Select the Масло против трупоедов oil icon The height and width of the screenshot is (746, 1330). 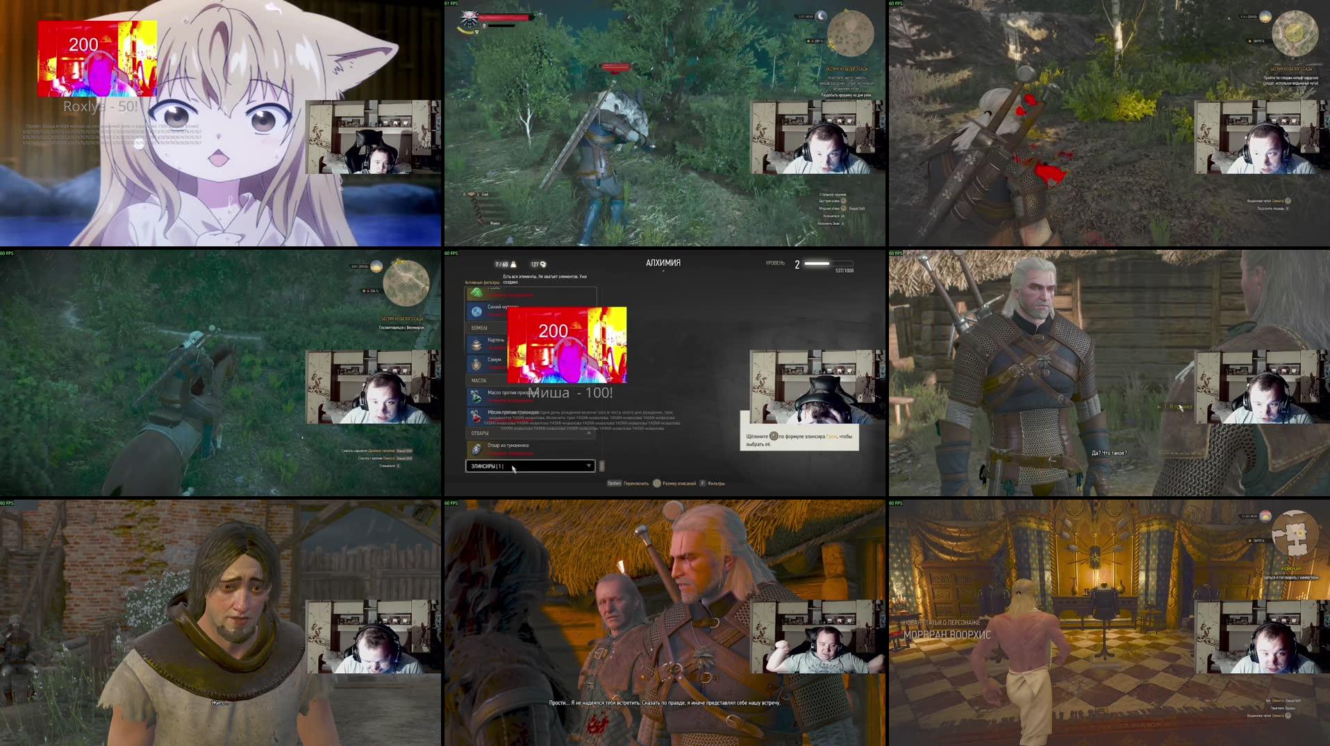click(x=476, y=416)
